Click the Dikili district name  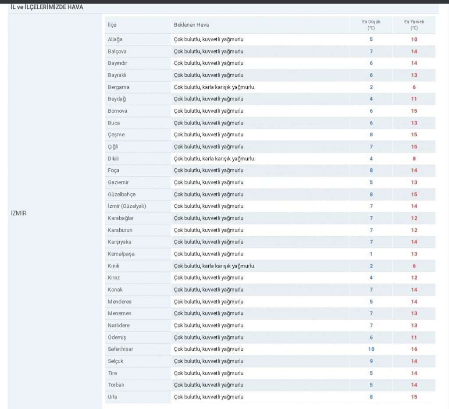click(113, 159)
